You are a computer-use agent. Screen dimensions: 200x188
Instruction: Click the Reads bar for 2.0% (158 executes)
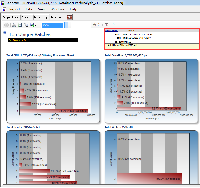click(x=20, y=165)
